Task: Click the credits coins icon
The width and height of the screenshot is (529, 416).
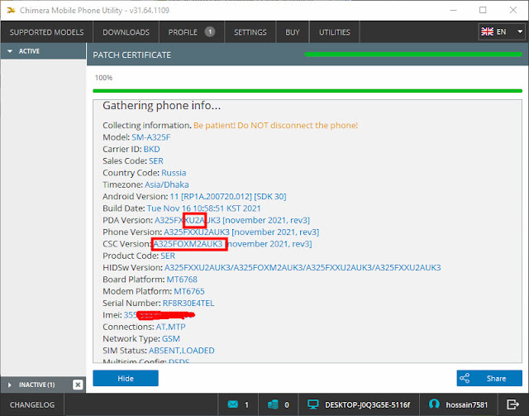Action: point(273,404)
